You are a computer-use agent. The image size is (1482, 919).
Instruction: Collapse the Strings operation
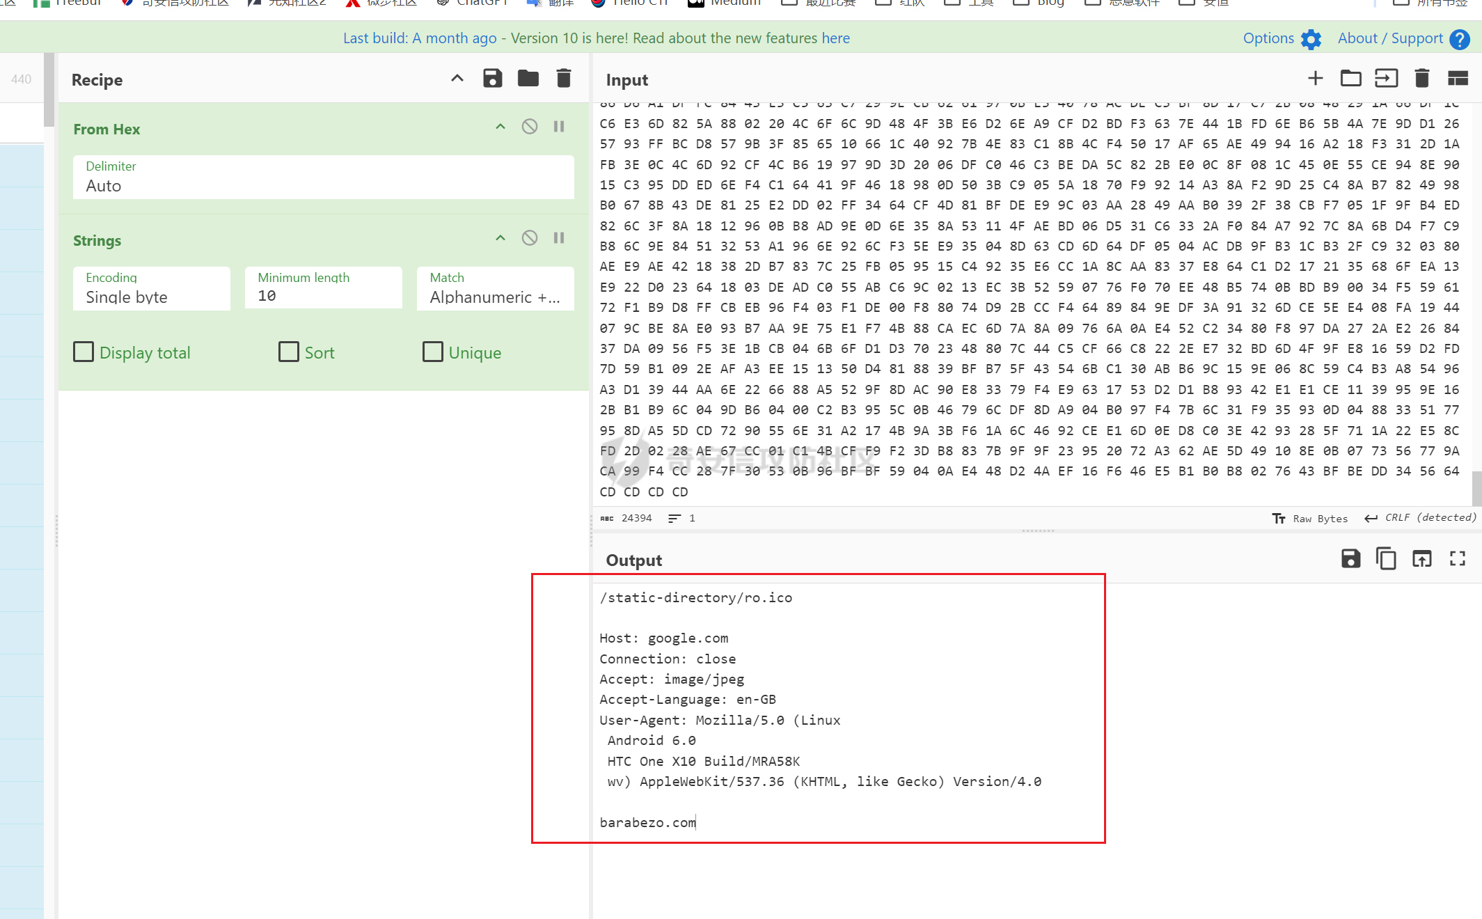pyautogui.click(x=500, y=238)
